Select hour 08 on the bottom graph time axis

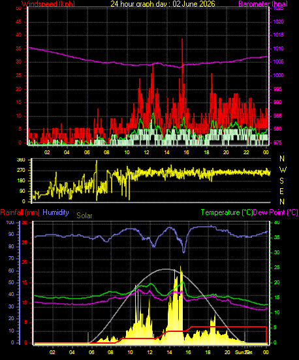tap(111, 352)
